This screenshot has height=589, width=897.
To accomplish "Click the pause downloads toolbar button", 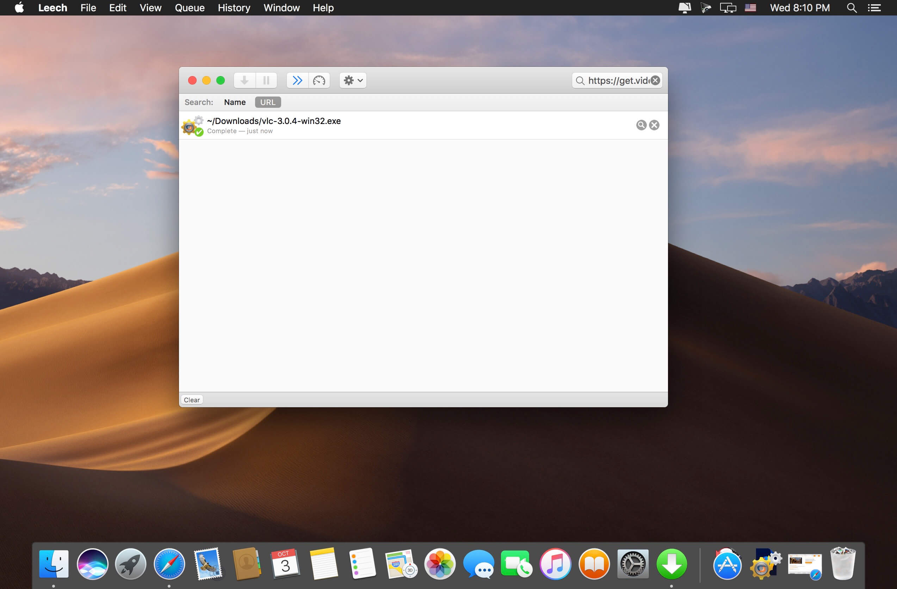I will click(x=266, y=80).
